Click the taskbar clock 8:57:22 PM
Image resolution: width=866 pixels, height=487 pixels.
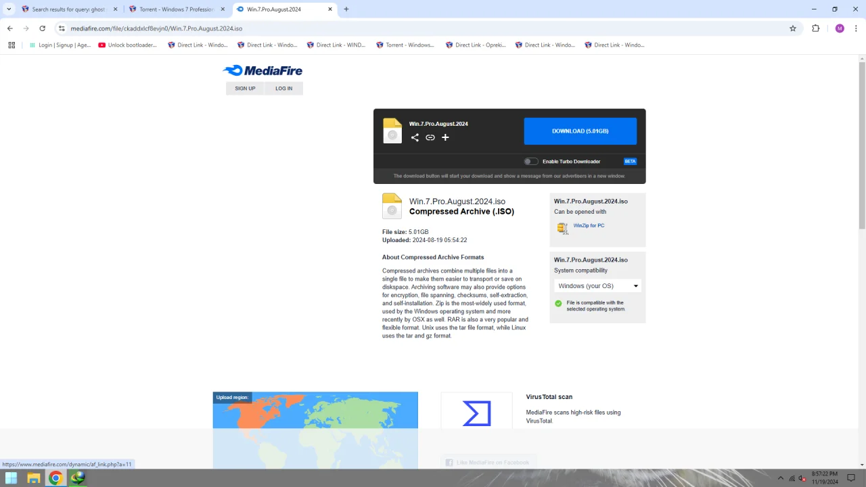click(824, 478)
